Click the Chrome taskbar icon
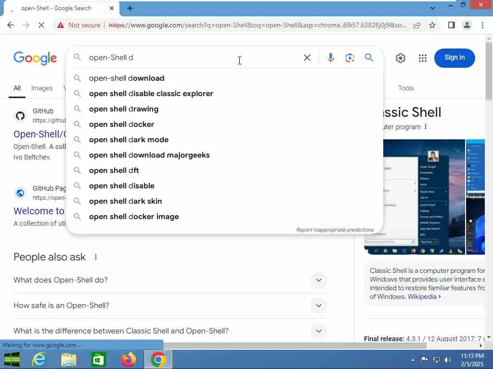This screenshot has width=493, height=369. 158,359
